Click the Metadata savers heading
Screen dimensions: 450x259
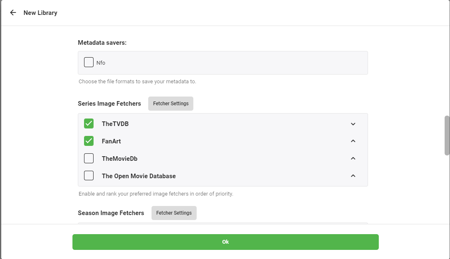(x=102, y=43)
